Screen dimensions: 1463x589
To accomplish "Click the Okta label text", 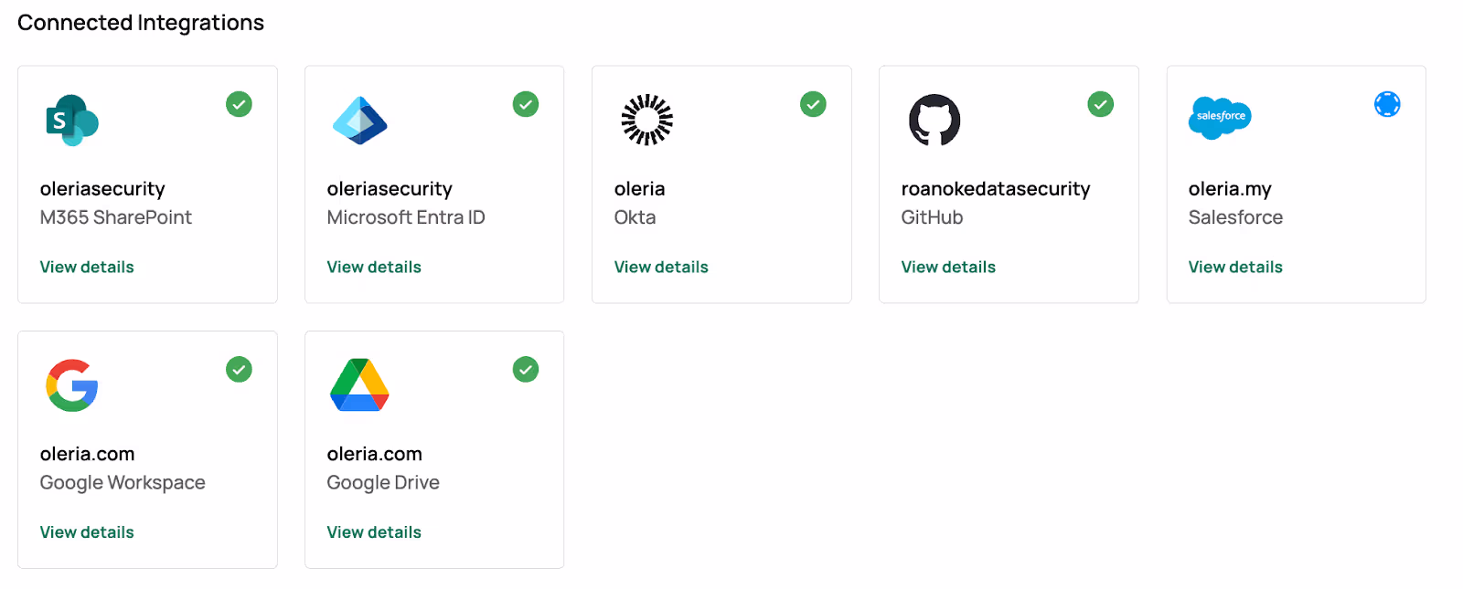I will (635, 217).
